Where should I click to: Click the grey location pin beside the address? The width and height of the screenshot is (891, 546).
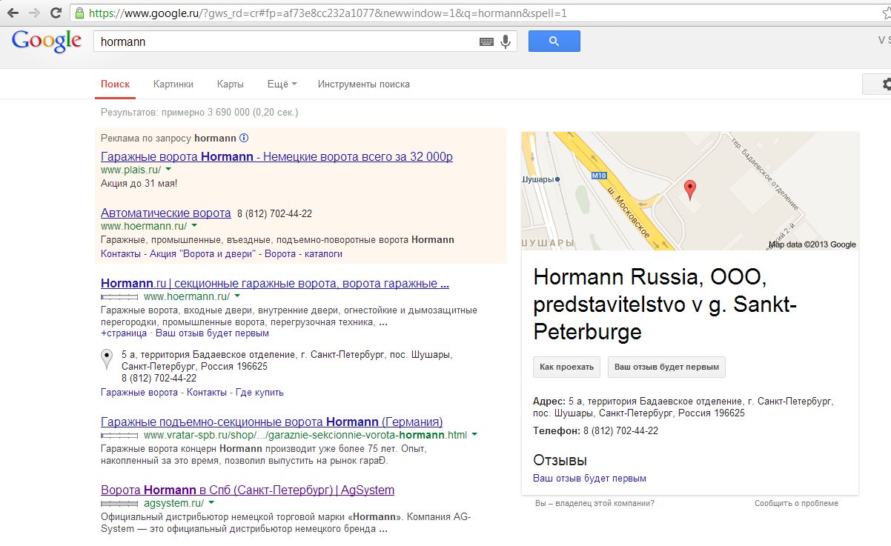107,359
